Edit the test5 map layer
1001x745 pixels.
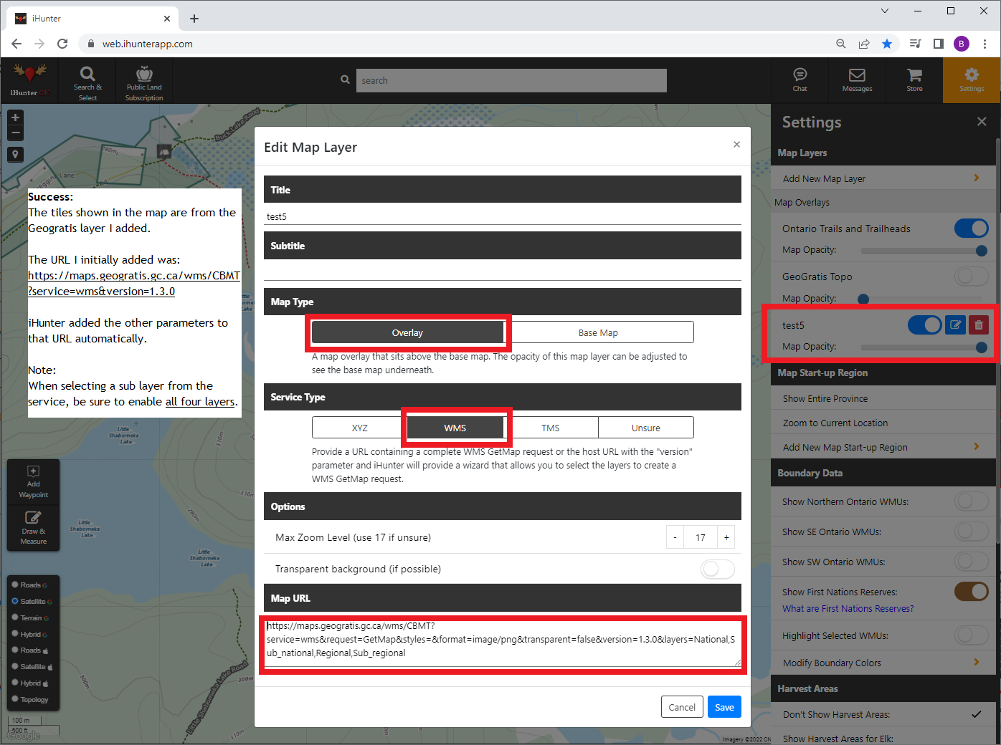[955, 325]
